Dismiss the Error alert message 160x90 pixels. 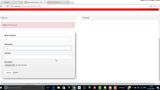tap(72, 25)
